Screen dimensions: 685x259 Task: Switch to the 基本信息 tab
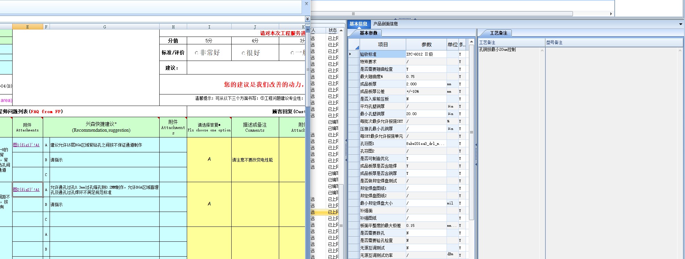point(358,24)
